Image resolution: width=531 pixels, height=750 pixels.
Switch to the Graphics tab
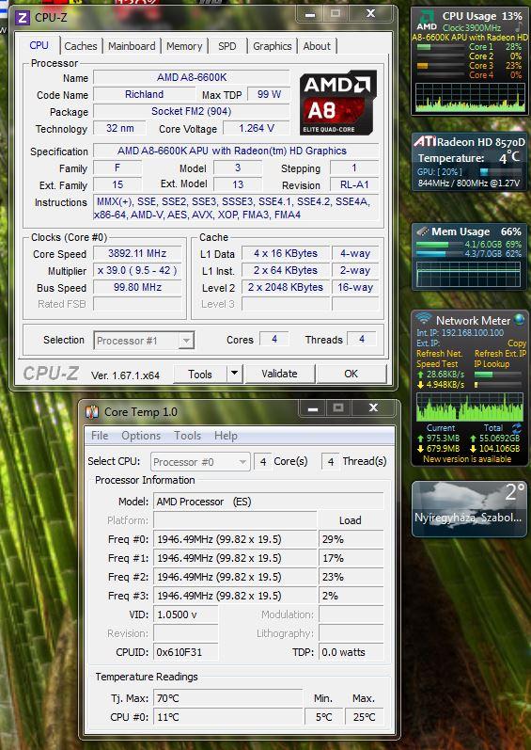(273, 46)
